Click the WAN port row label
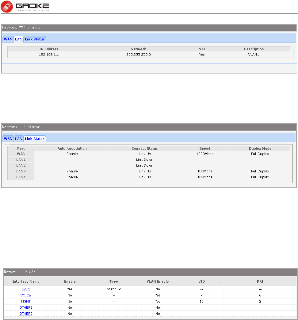Image resolution: width=298 pixels, height=320 pixels. coord(21,154)
